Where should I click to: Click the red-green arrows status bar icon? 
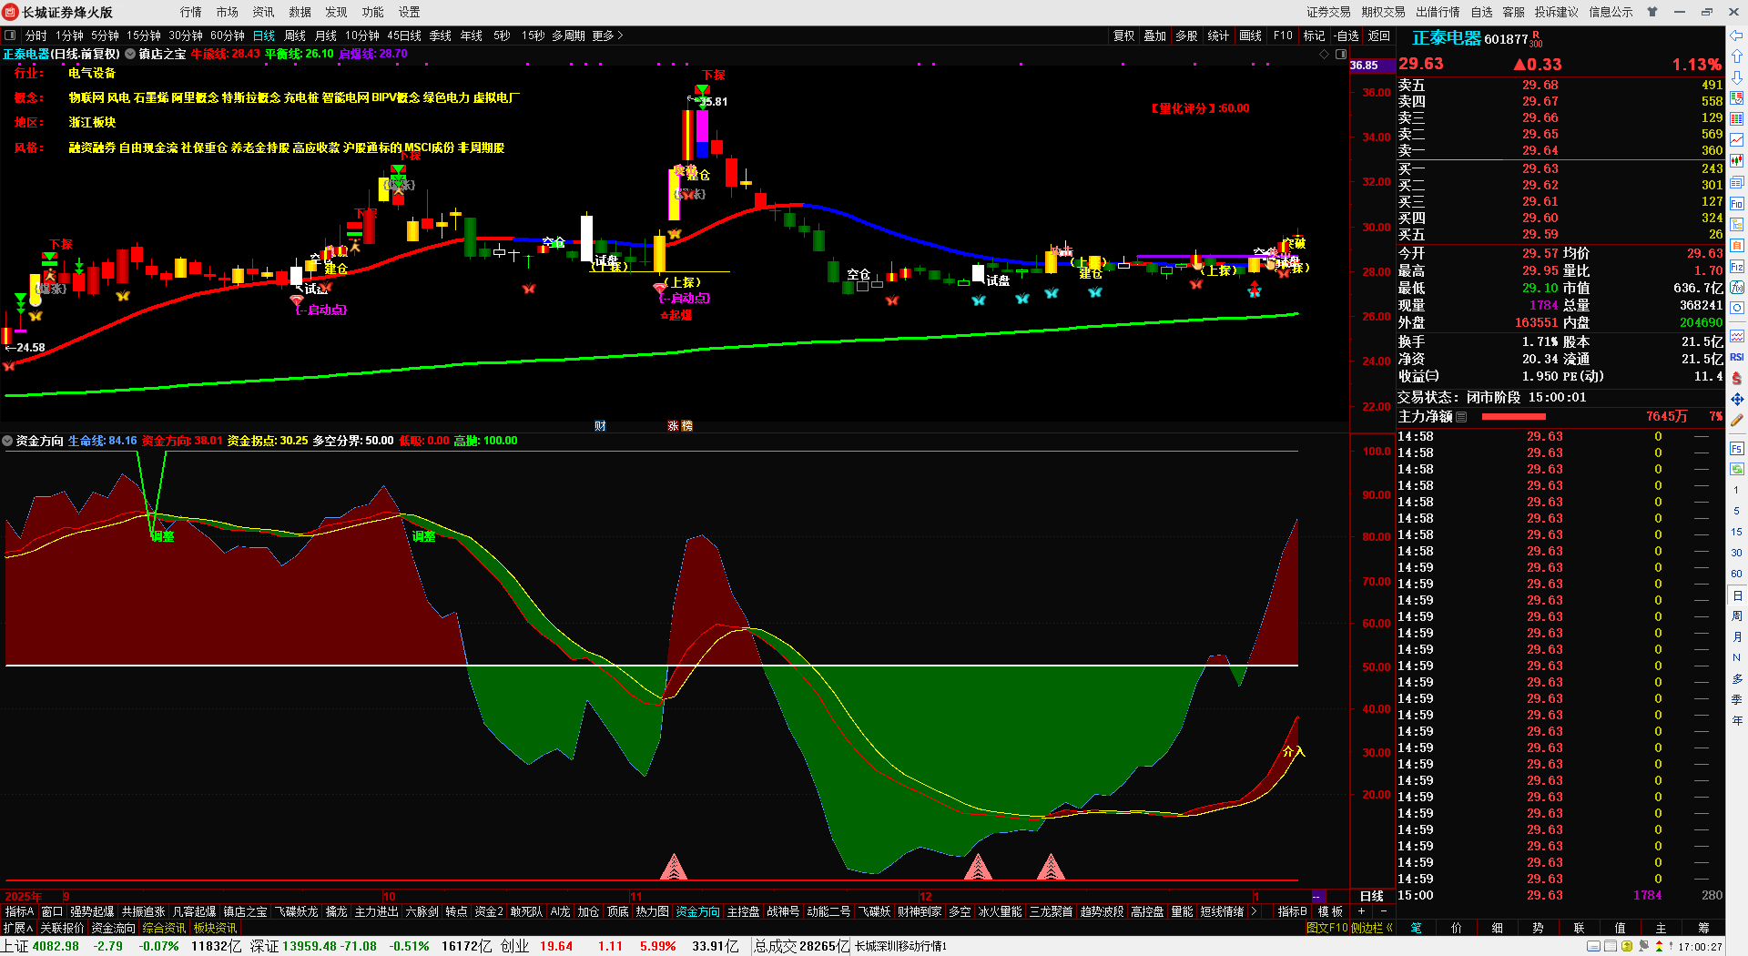[x=1659, y=946]
